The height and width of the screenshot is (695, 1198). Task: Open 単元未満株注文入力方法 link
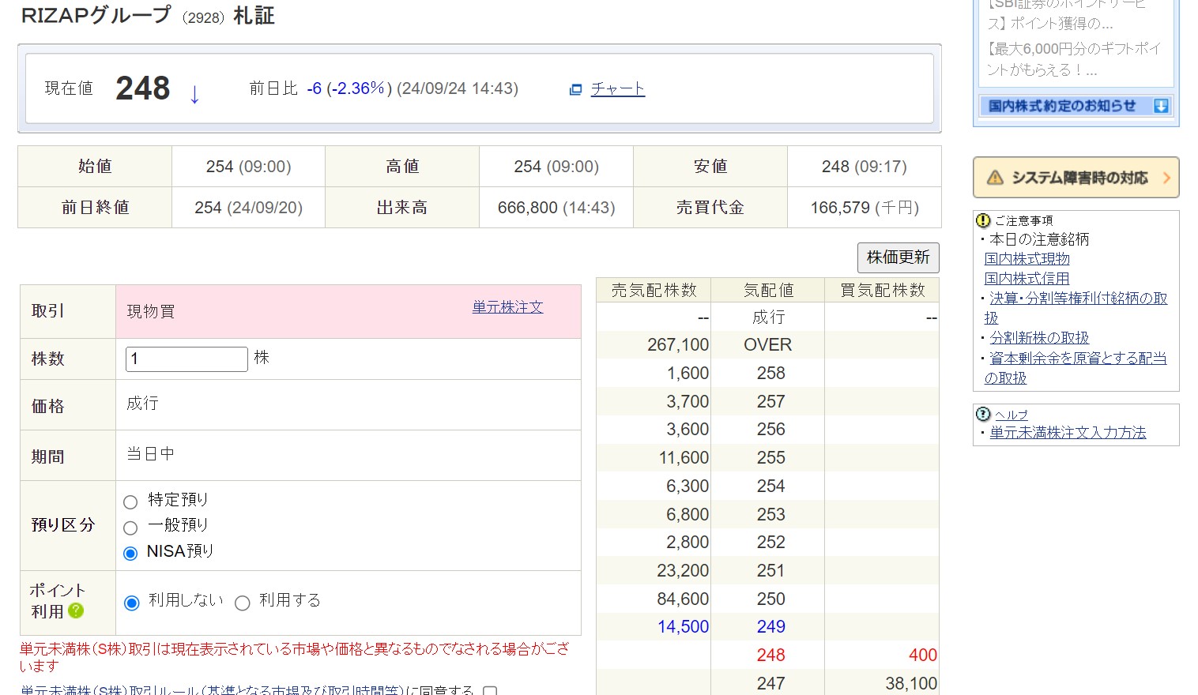coord(1068,433)
